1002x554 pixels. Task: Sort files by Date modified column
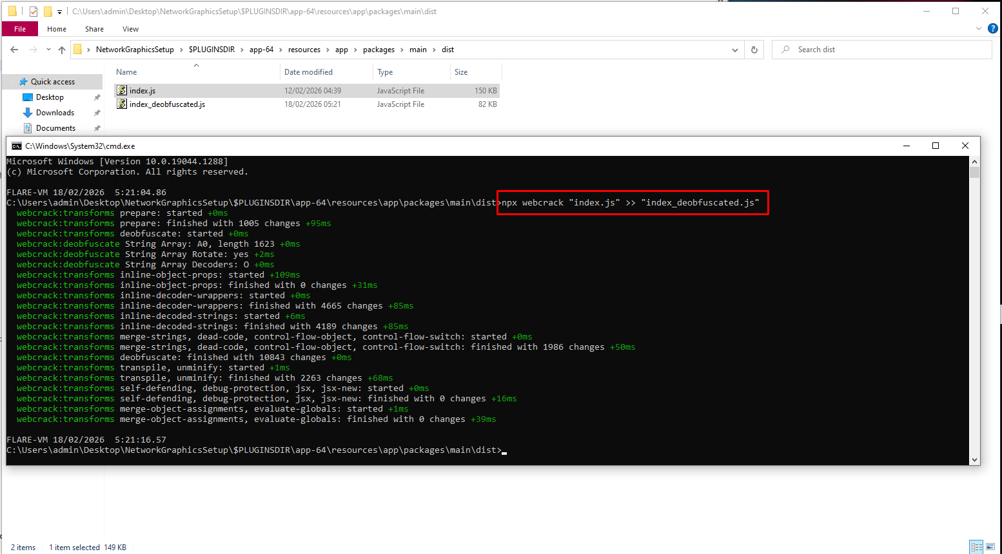308,72
